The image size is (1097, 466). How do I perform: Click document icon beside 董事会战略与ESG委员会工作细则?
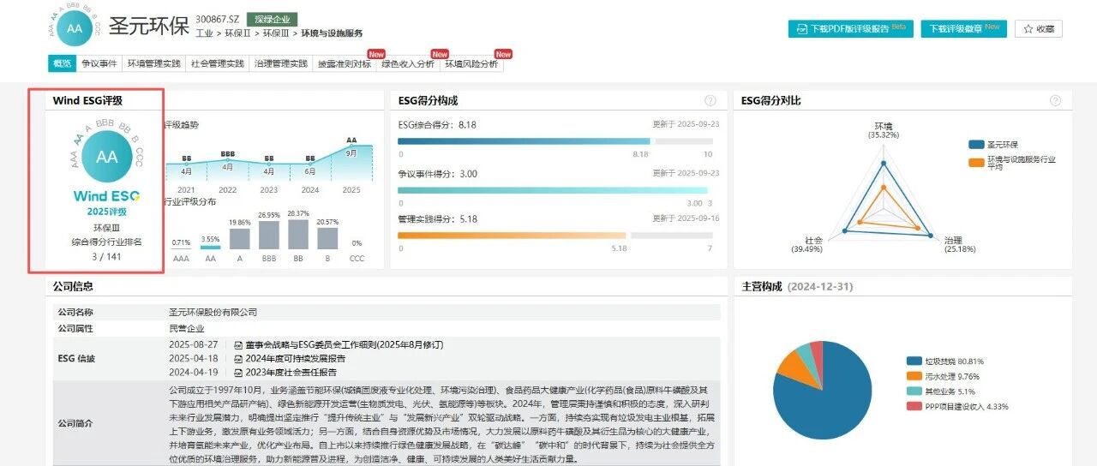pyautogui.click(x=237, y=344)
